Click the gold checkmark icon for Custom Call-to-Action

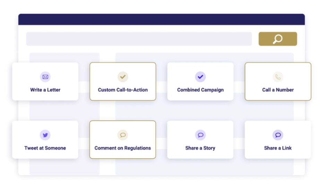point(123,77)
